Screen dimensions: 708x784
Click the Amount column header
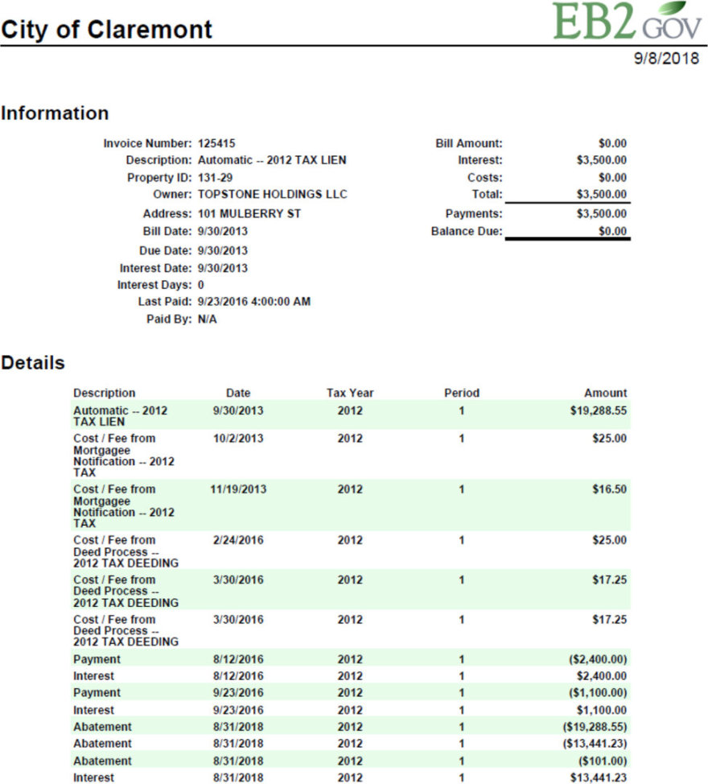pyautogui.click(x=605, y=393)
